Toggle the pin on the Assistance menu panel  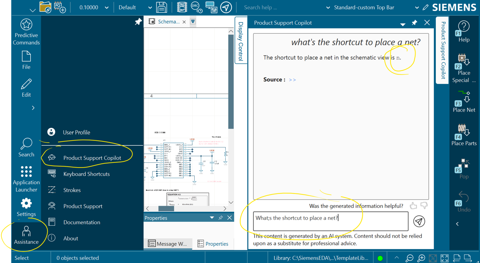(139, 22)
